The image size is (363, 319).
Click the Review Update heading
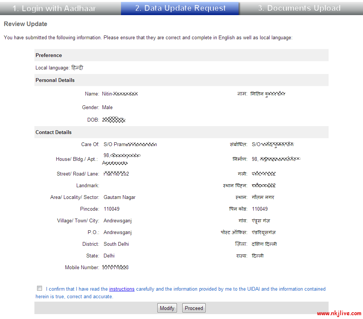tap(25, 24)
